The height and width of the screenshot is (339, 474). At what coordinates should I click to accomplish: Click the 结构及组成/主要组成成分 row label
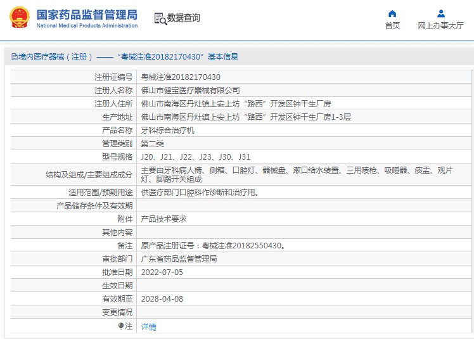[x=89, y=174]
